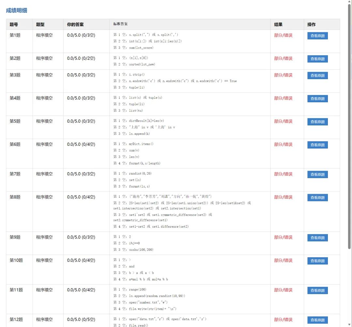The width and height of the screenshot is (352, 327).
Task: Click 查看原题 in 第4题 row
Action: [x=317, y=98]
